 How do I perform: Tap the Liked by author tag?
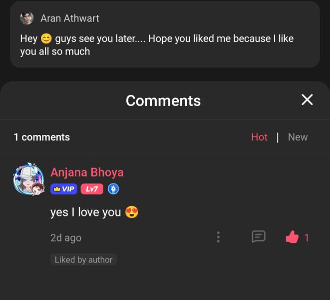(83, 259)
